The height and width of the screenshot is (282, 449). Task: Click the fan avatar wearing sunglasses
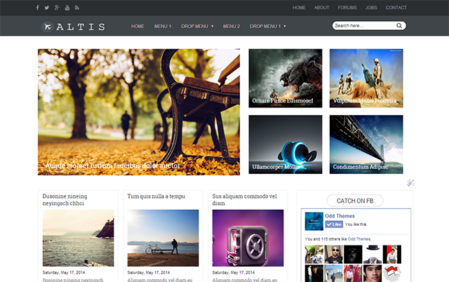[x=333, y=254]
